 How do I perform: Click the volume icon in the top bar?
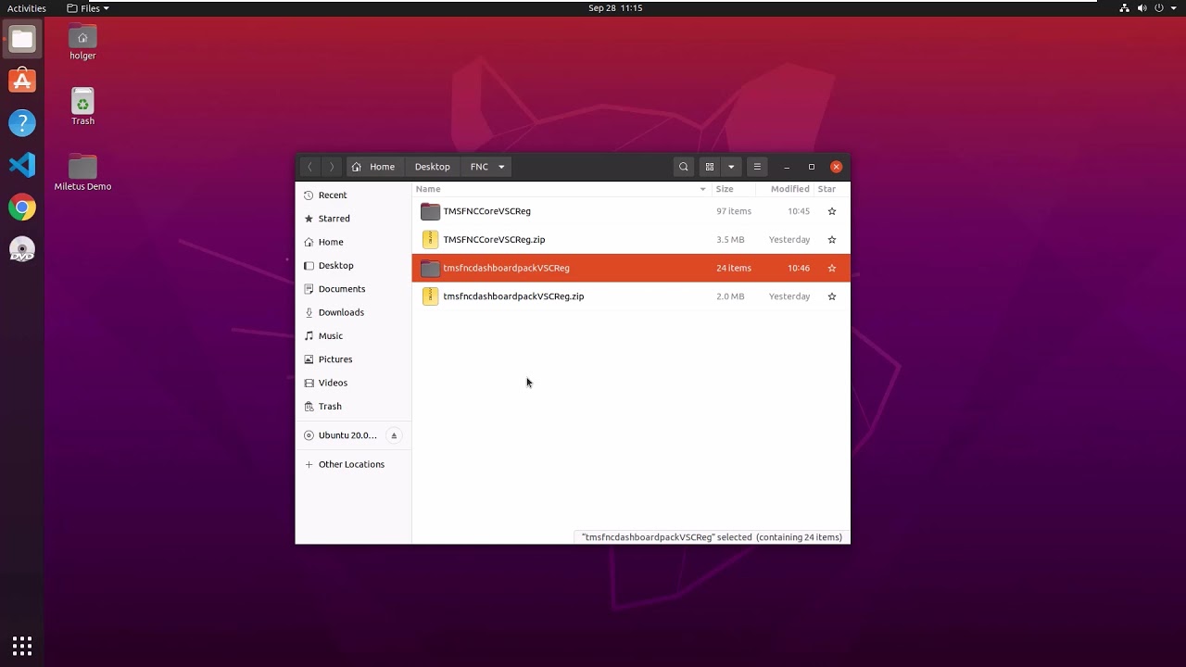click(1142, 8)
